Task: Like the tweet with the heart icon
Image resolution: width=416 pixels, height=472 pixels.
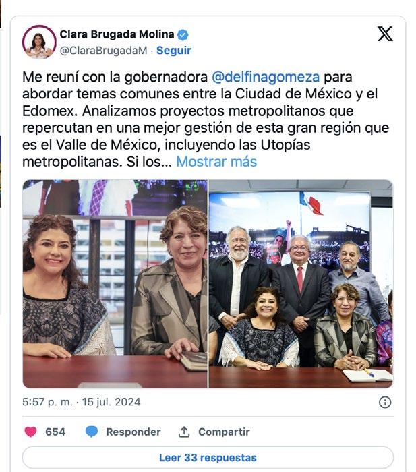Action: point(30,432)
